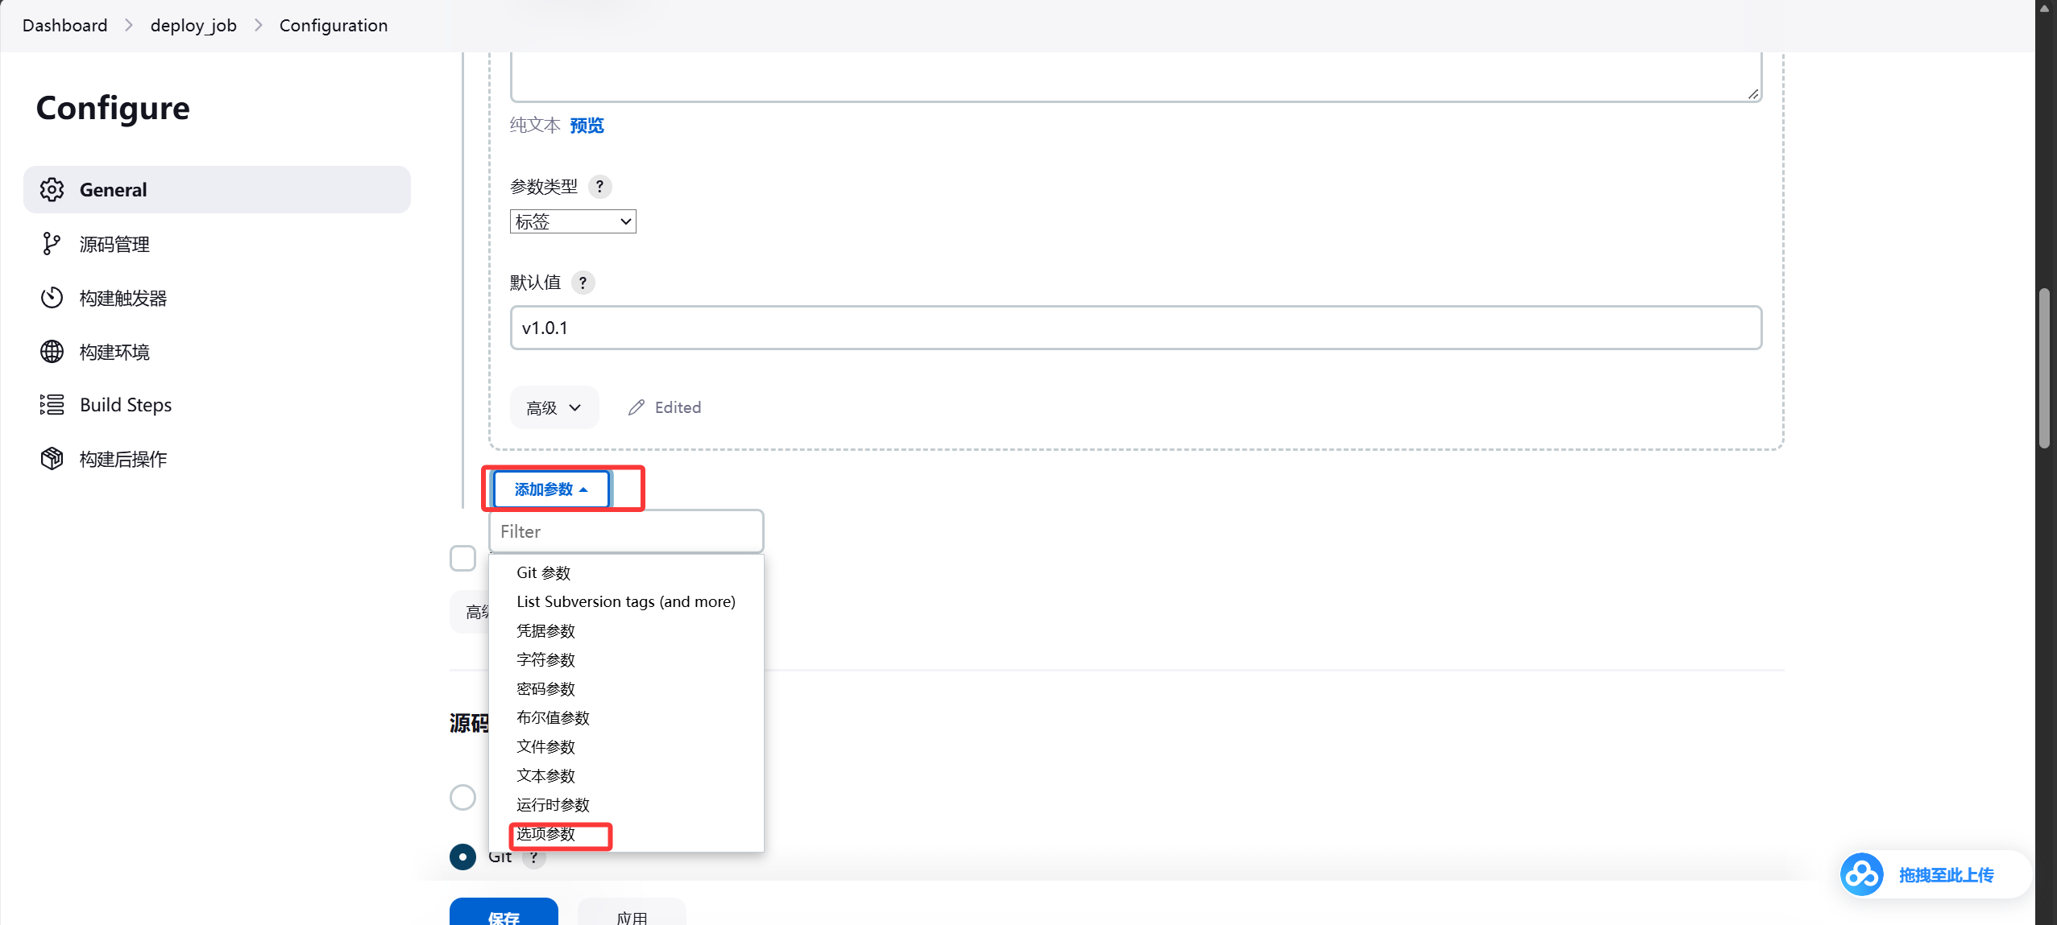Expand the 高级 advanced options button
Screen dimensions: 2057x925
554,407
